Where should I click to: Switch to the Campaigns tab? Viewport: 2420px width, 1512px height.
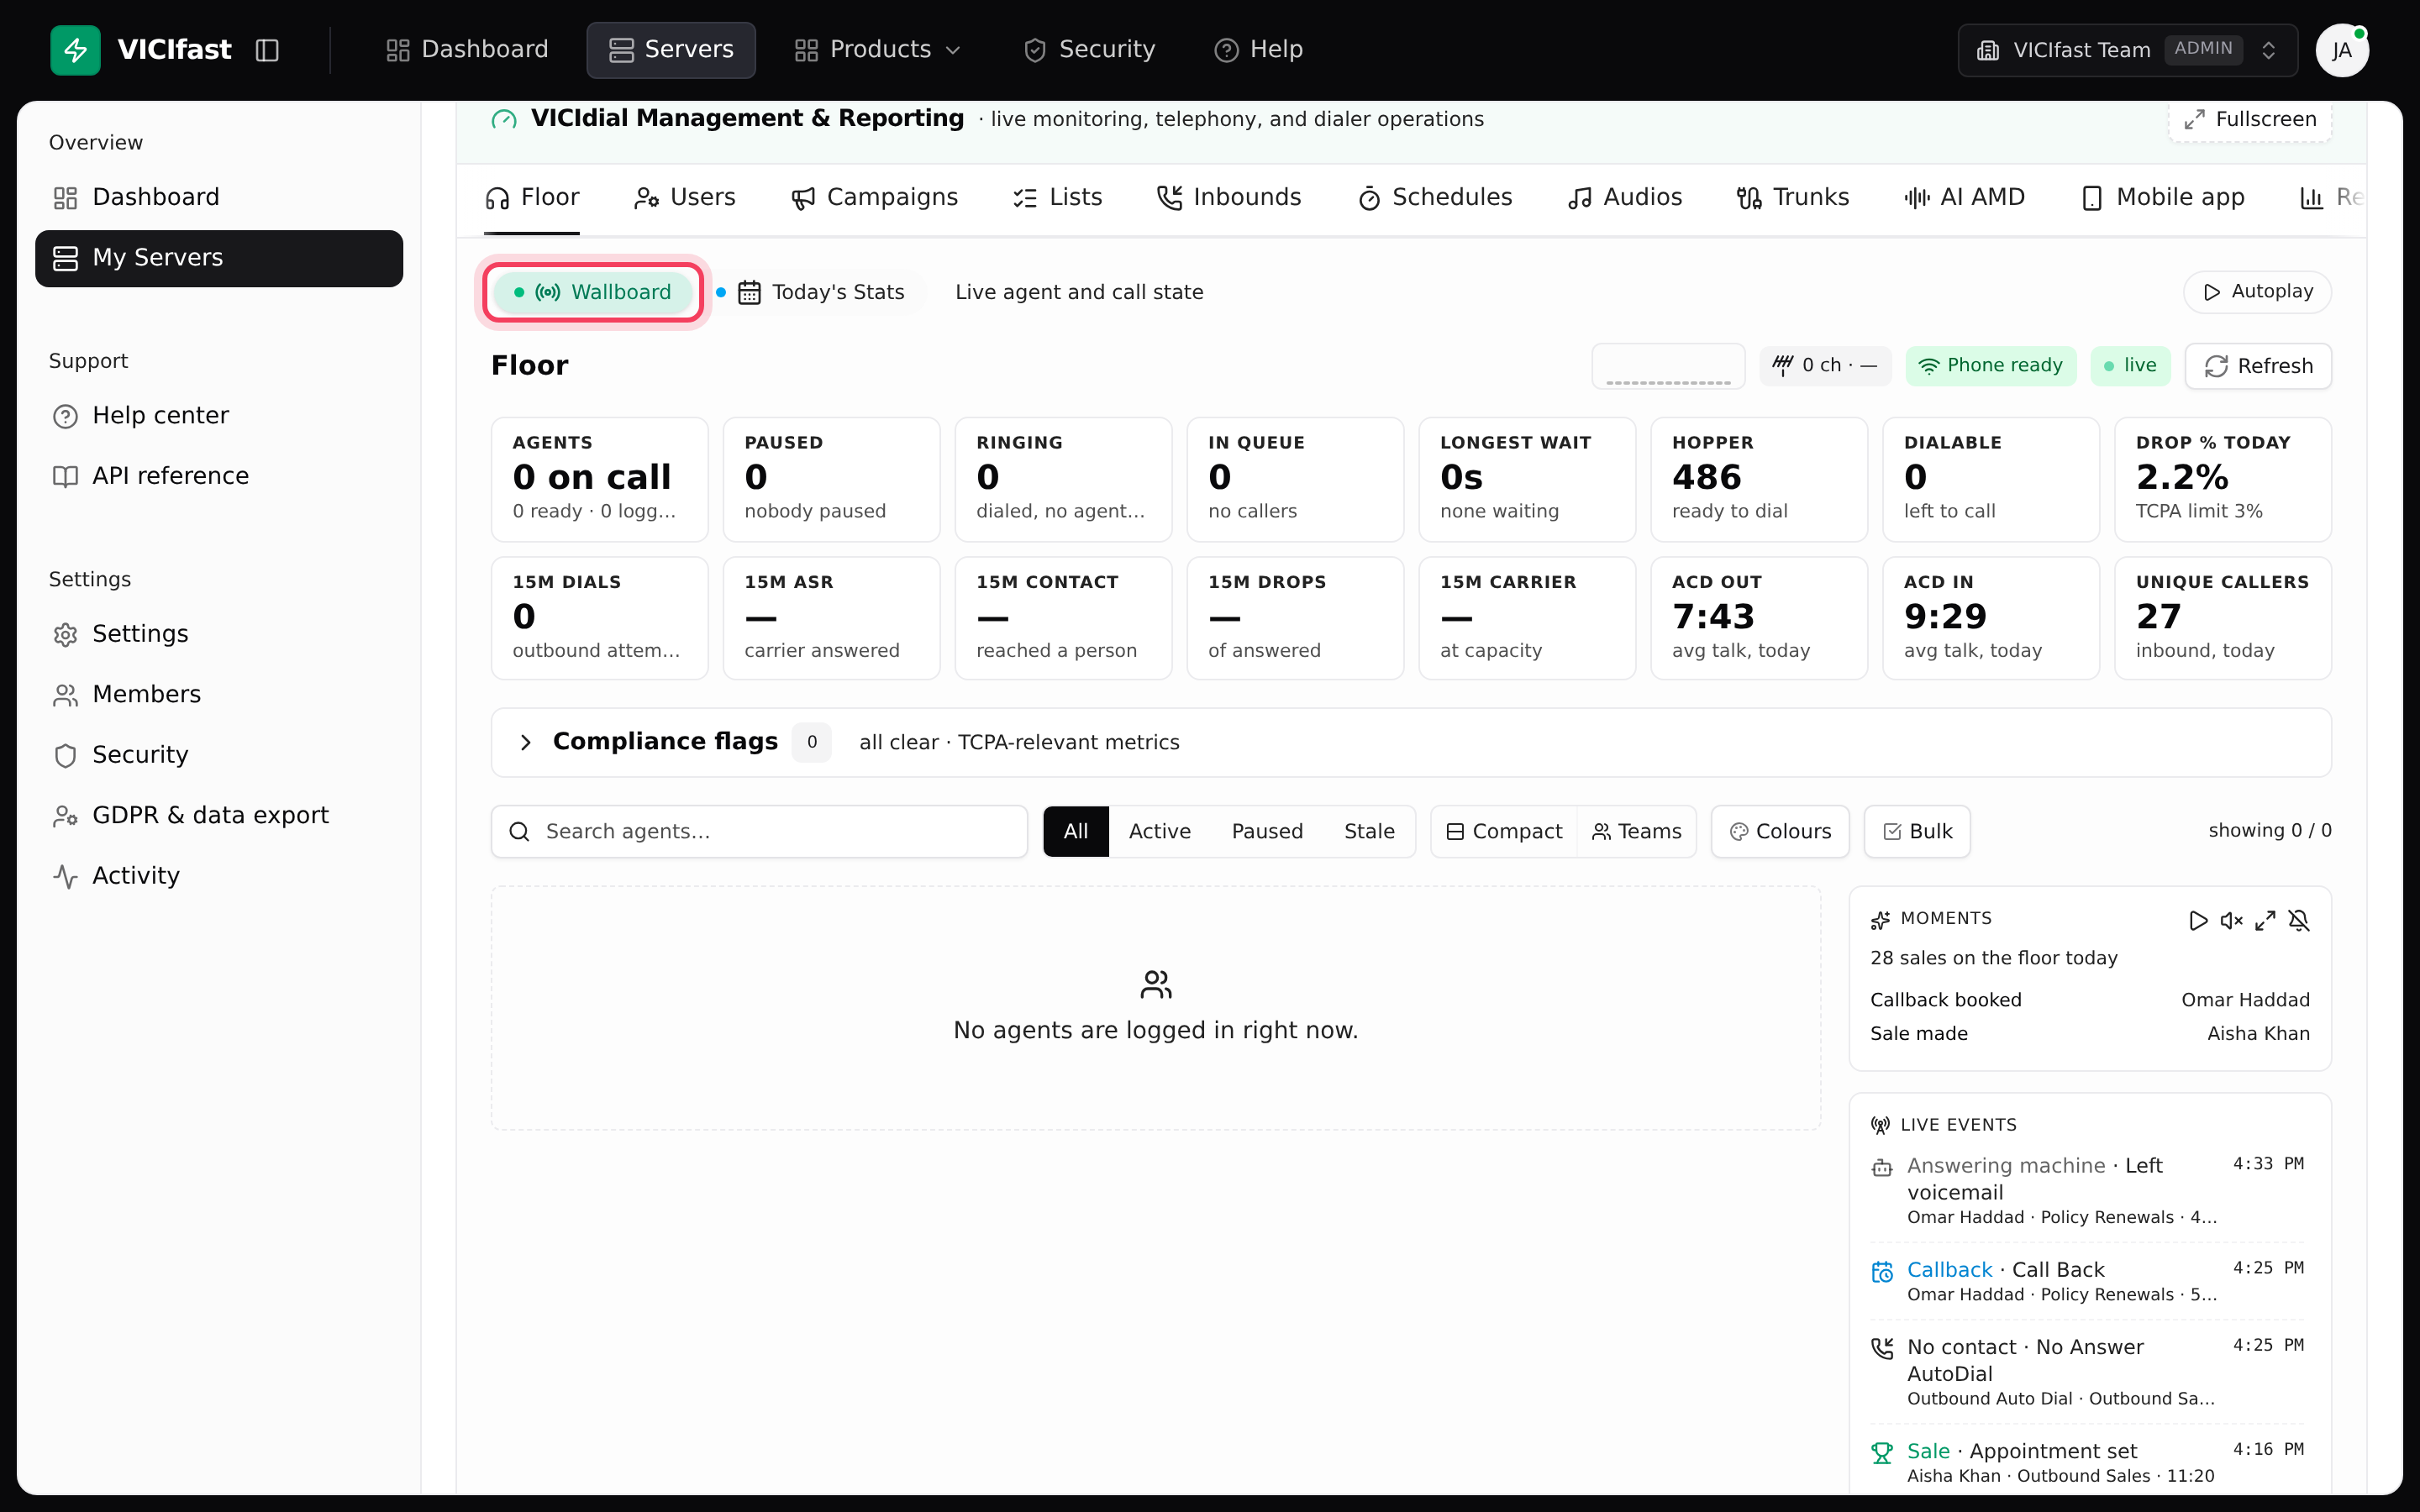click(x=874, y=198)
